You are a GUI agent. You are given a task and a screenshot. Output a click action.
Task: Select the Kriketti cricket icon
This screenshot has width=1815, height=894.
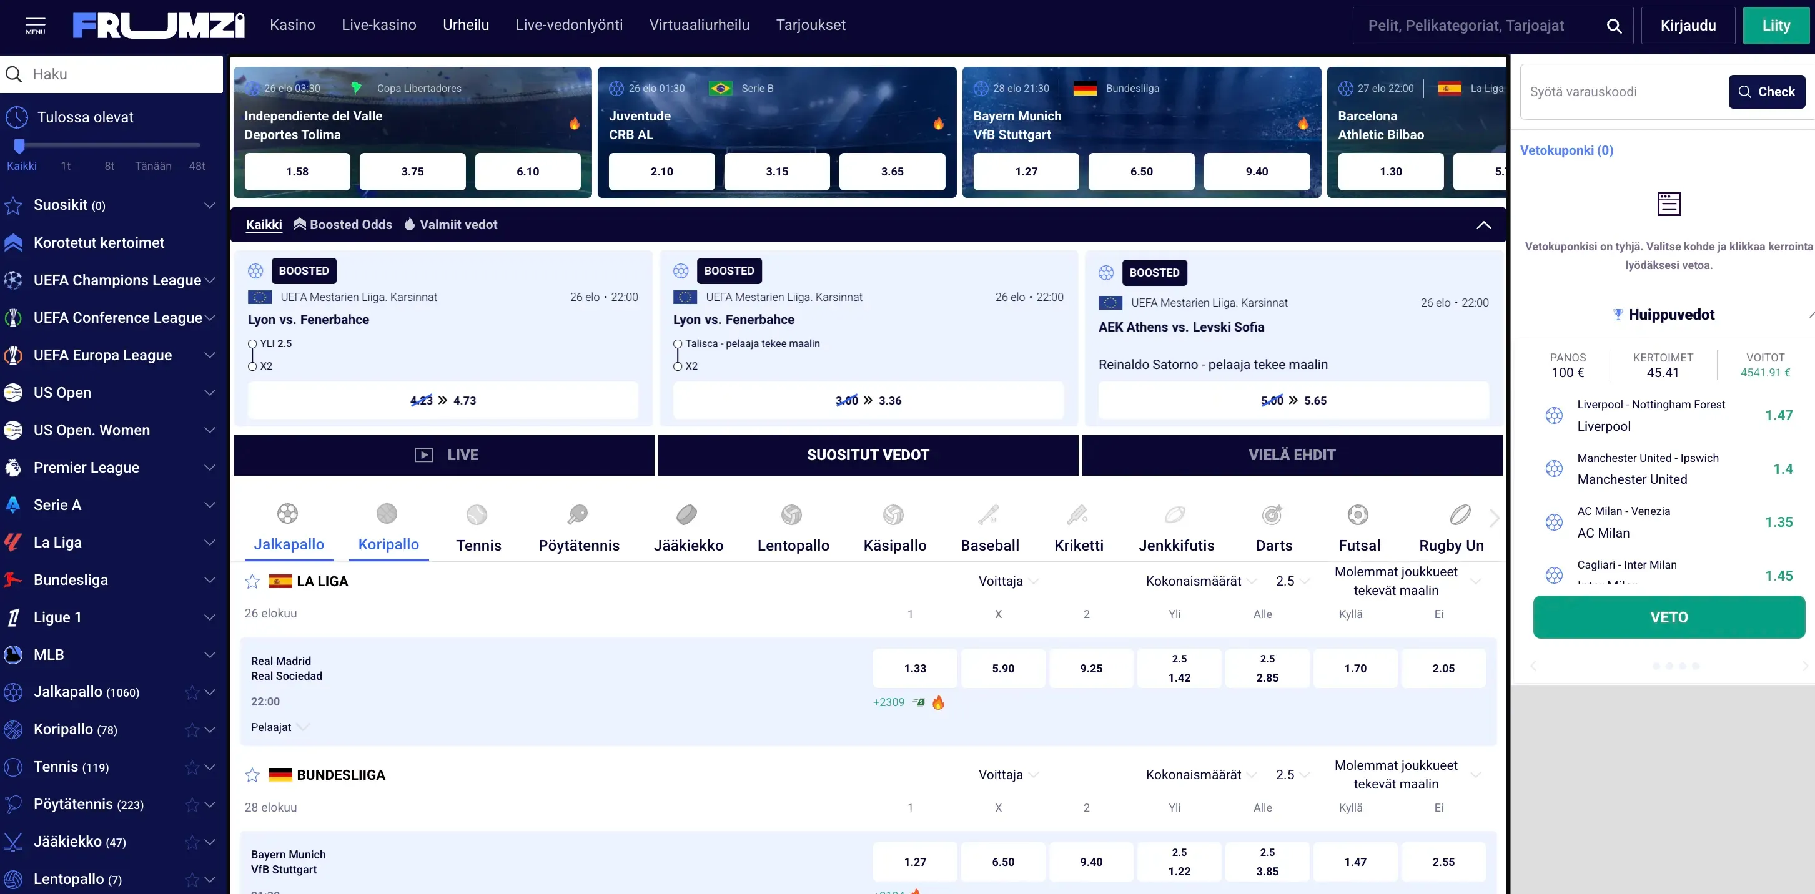(1077, 514)
